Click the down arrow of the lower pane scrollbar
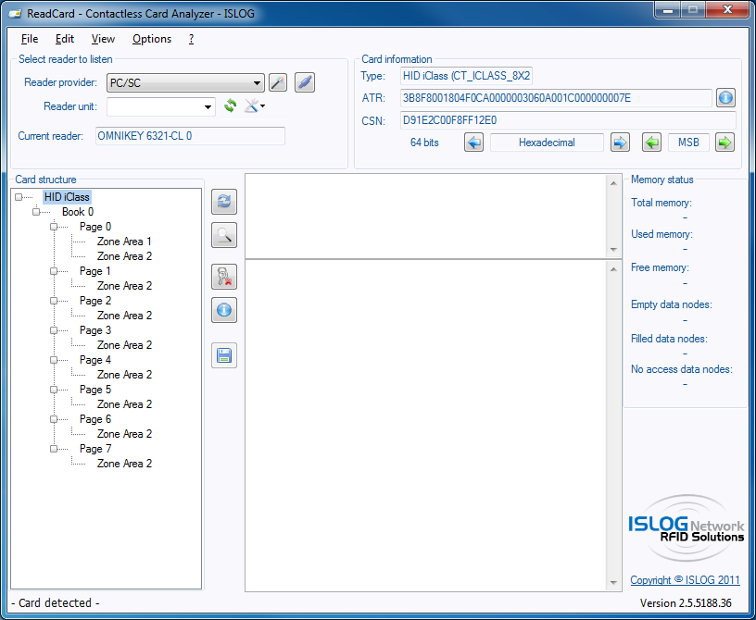 [613, 583]
